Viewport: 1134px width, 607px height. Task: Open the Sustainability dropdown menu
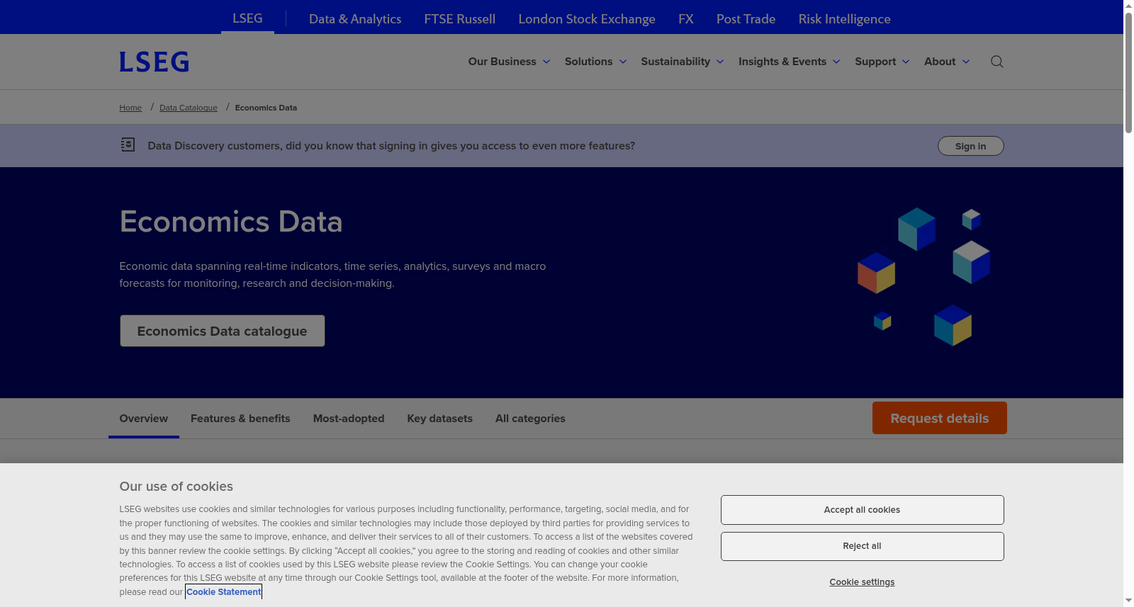[x=683, y=62]
